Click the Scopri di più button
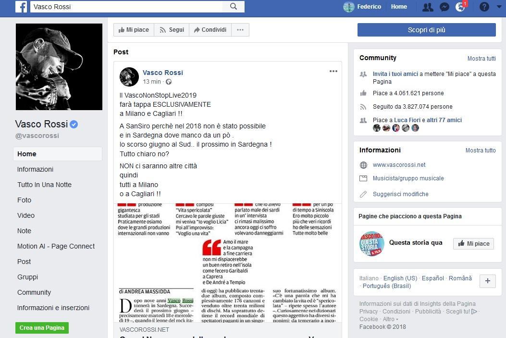 (x=426, y=30)
